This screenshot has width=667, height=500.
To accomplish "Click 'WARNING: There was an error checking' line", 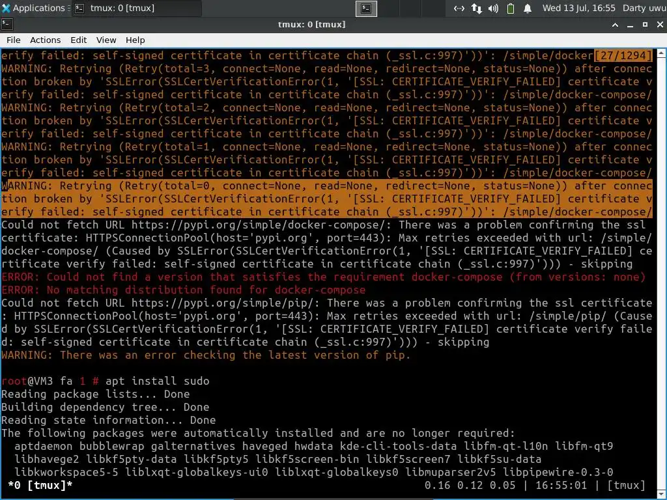I will point(206,355).
